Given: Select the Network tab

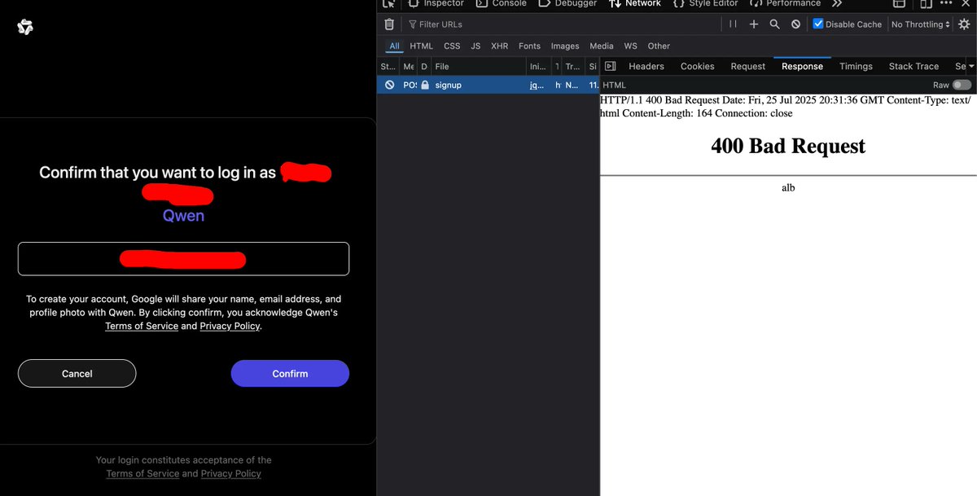Looking at the screenshot, I should (x=635, y=3).
